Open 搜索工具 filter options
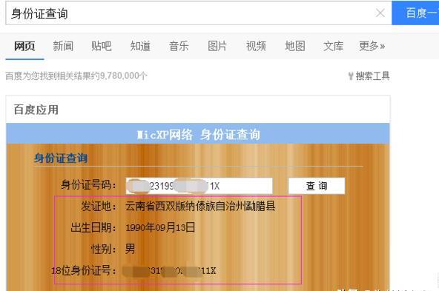Screen dimensions: 439x291 coord(372,76)
